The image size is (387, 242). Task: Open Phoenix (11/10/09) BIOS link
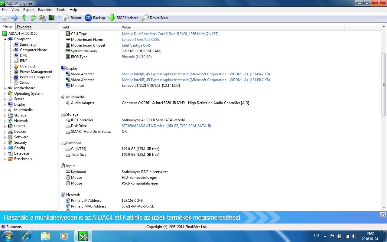point(137,57)
